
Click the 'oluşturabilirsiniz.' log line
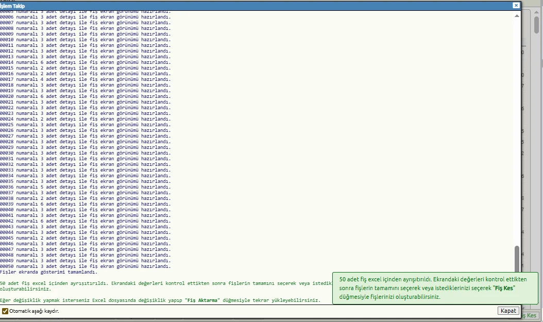(x=25, y=289)
